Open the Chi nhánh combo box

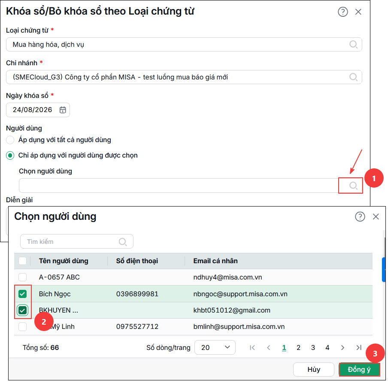pyautogui.click(x=184, y=77)
